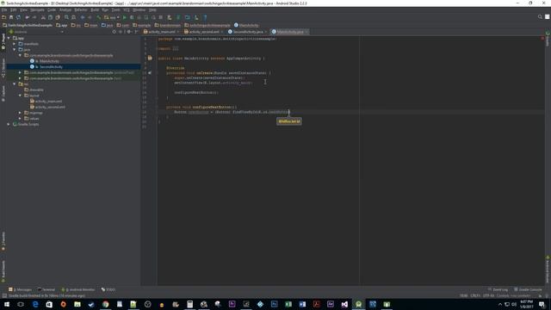Switch to activity_second.xml editor tab
Viewport: 551px width, 310px height.
coord(204,32)
